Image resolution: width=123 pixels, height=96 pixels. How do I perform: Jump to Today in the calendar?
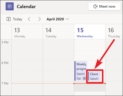tap(14, 19)
